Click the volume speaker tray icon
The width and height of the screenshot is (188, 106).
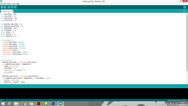[173, 104]
